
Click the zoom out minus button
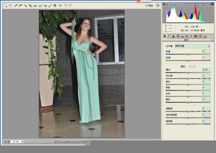coord(5,142)
